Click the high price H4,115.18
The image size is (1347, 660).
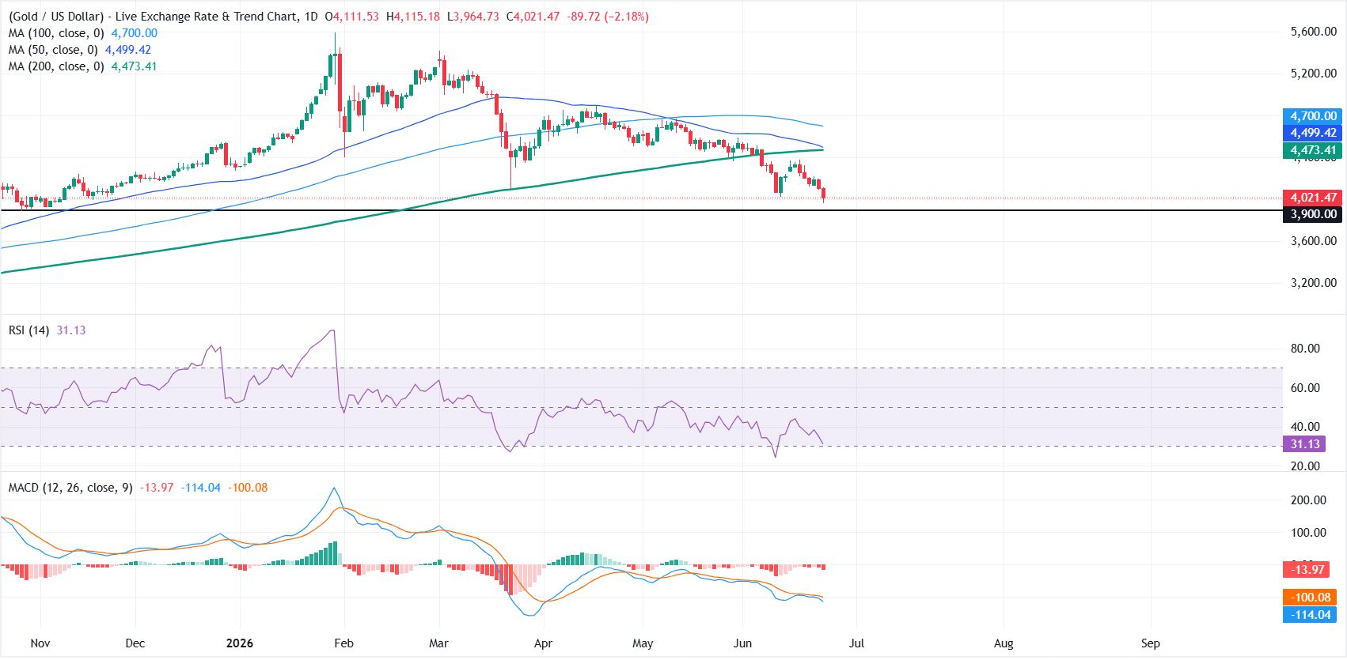coord(413,17)
